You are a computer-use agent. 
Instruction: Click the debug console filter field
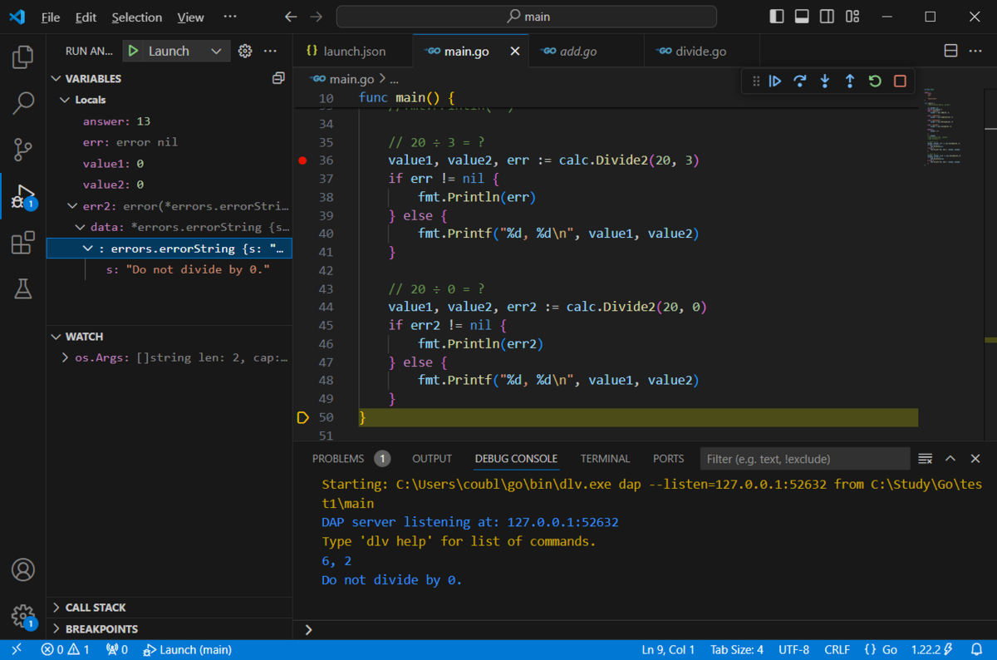point(805,459)
